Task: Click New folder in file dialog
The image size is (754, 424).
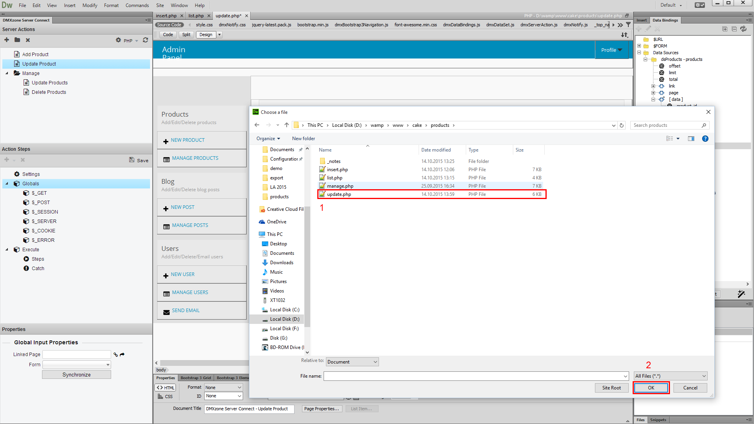Action: click(304, 139)
